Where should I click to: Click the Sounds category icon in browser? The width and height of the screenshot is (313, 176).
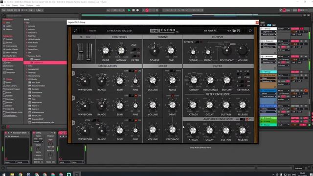[x=4, y=39]
